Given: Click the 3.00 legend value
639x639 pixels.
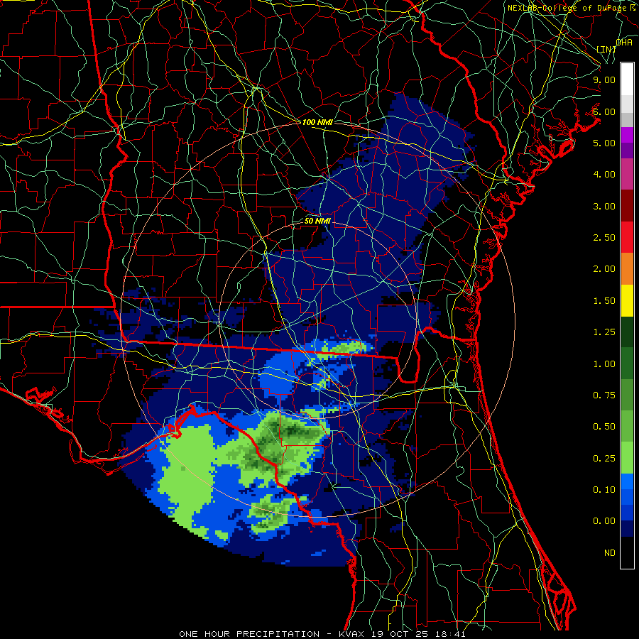Looking at the screenshot, I should pyautogui.click(x=604, y=206).
